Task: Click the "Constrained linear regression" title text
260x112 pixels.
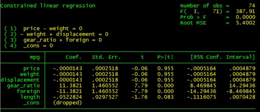Action: (48, 5)
